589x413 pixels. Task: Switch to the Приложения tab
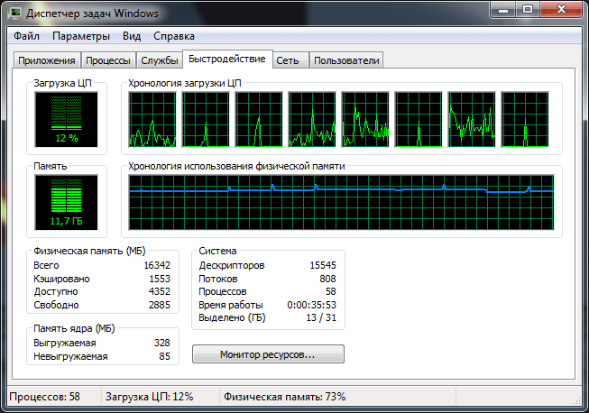(x=47, y=60)
